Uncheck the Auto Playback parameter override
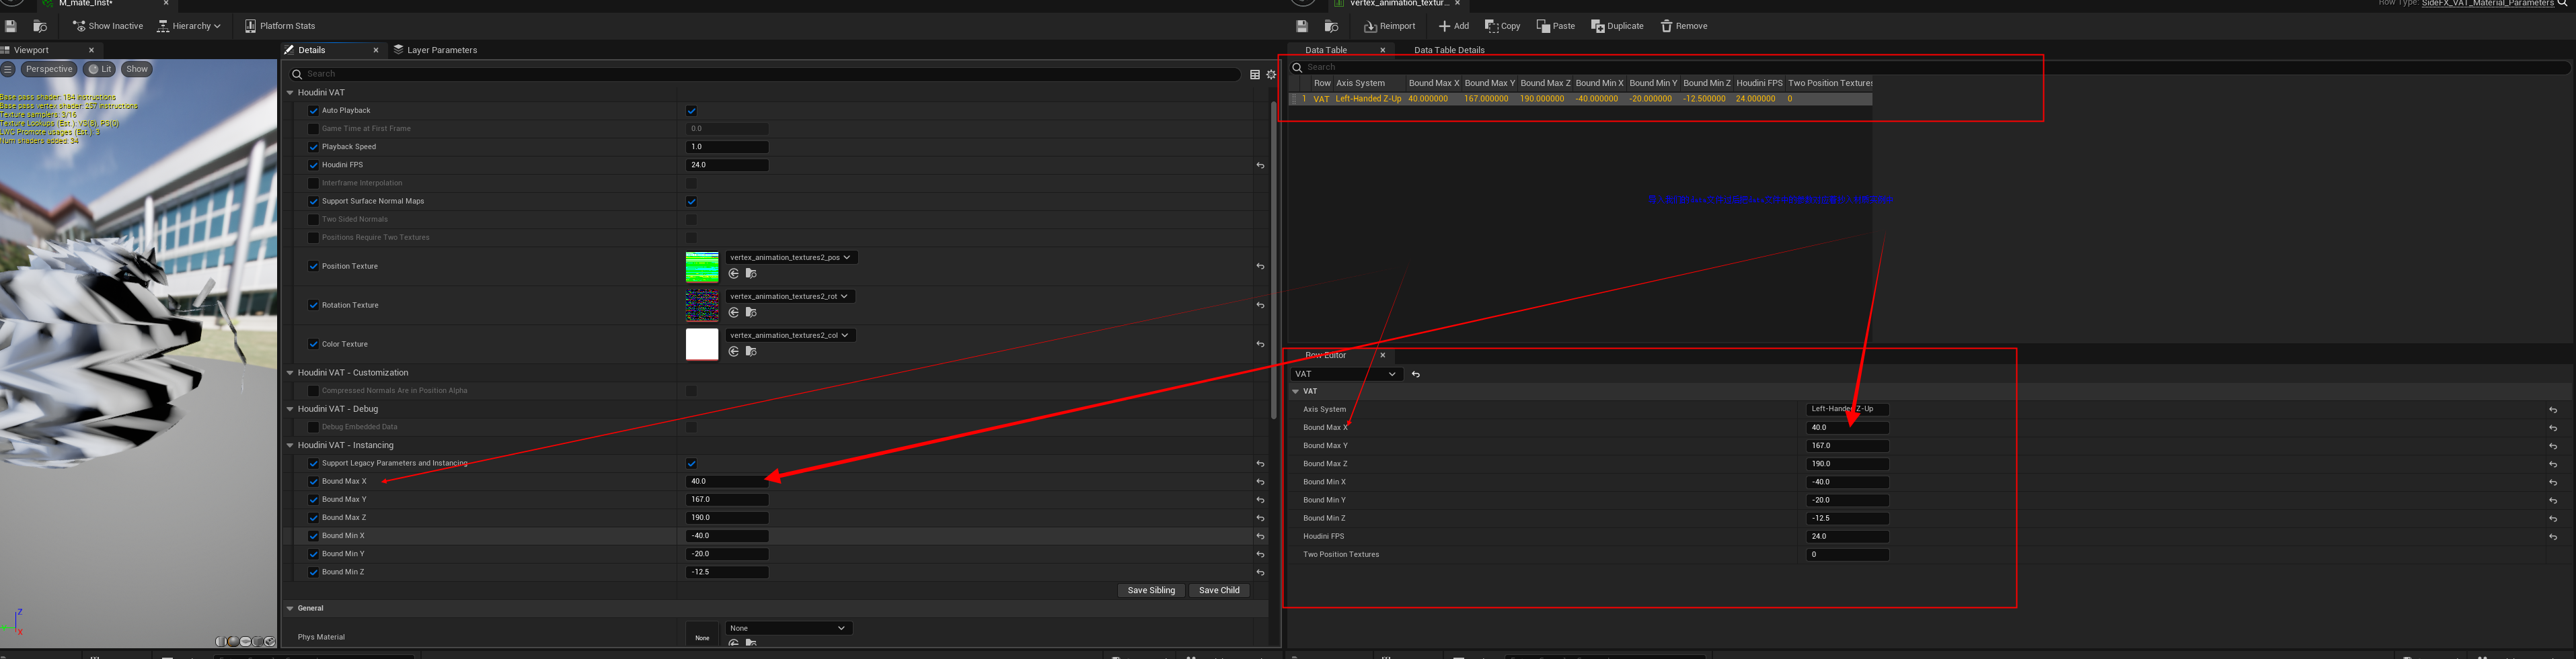The width and height of the screenshot is (2576, 659). [x=313, y=111]
